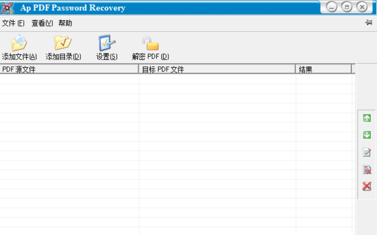Click the remove selected document icon
Screen dimensions: 377x235
[x=367, y=169]
